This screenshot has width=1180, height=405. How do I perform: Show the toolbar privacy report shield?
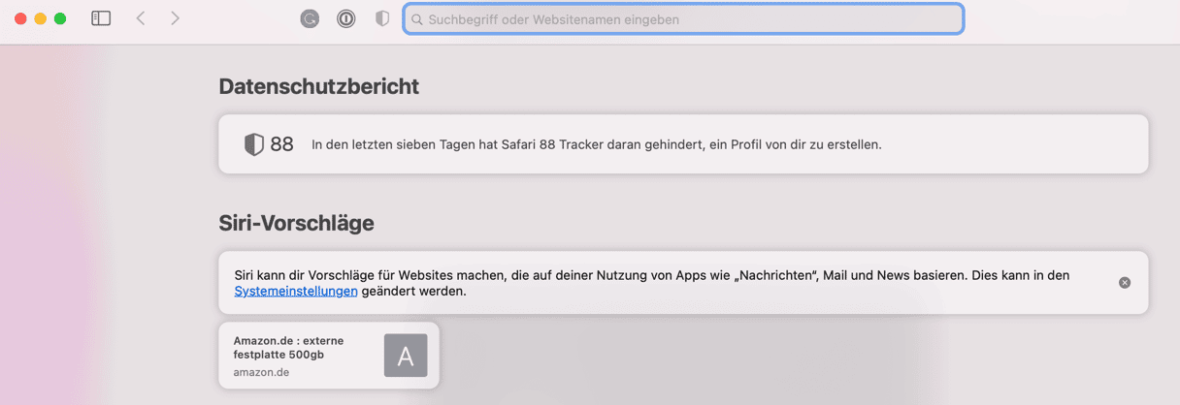(382, 18)
